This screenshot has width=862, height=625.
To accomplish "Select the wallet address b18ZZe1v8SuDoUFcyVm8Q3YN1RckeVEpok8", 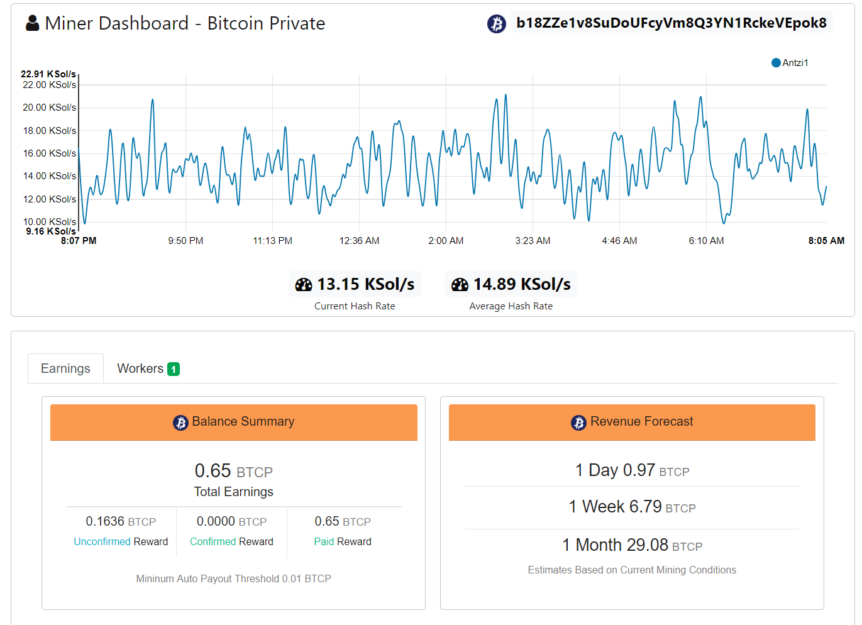I will [x=671, y=23].
